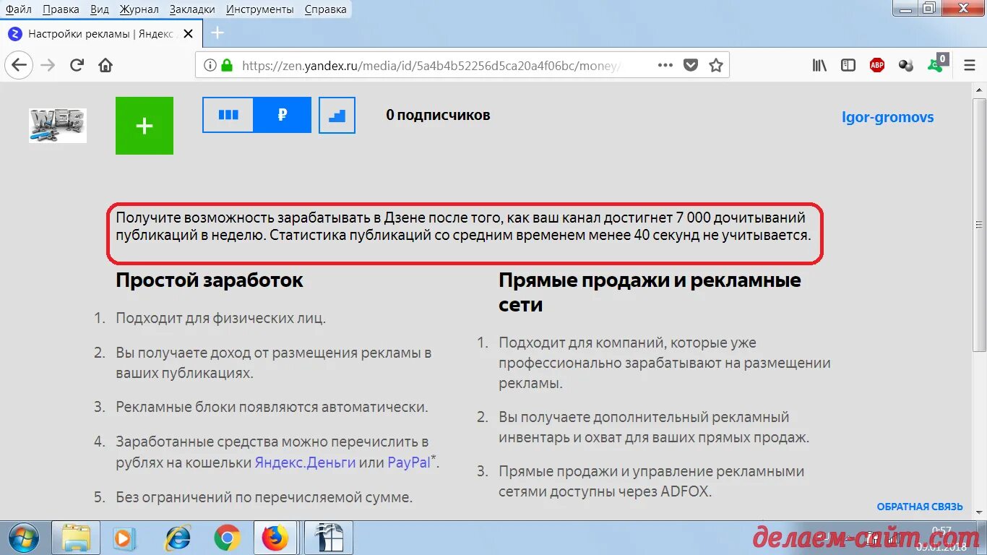Click the Рекламные блоки появляются автоматически item
987x555 pixels.
(272, 407)
